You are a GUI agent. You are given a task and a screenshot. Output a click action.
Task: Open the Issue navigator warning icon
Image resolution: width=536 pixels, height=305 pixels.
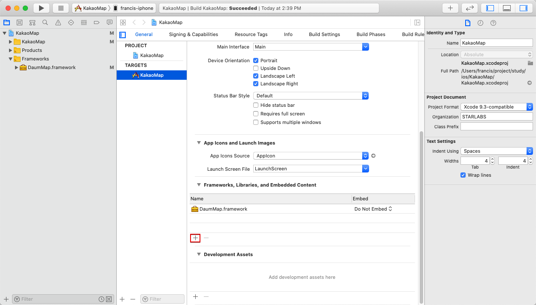tap(58, 22)
